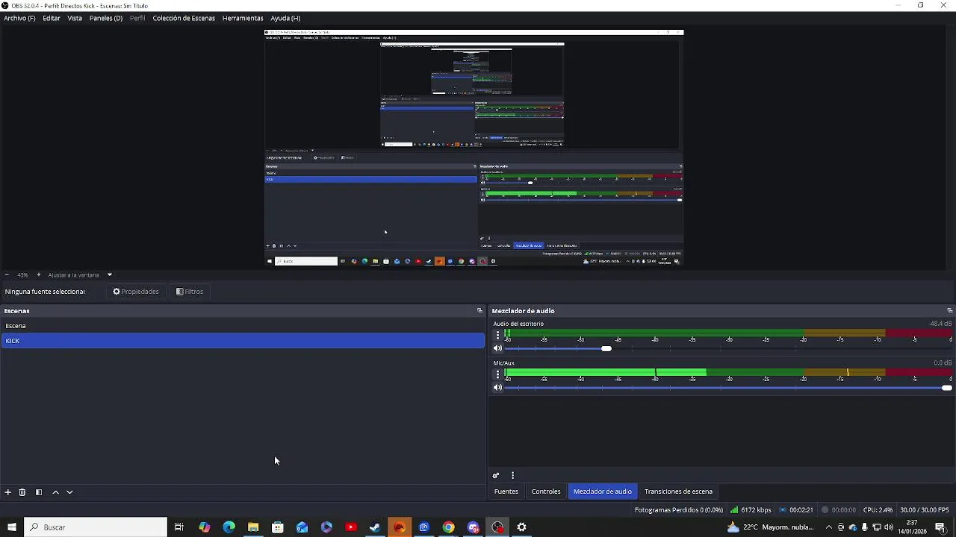Viewport: 956px width, 537px height.
Task: Open the weather widget 22°C
Action: [x=771, y=527]
